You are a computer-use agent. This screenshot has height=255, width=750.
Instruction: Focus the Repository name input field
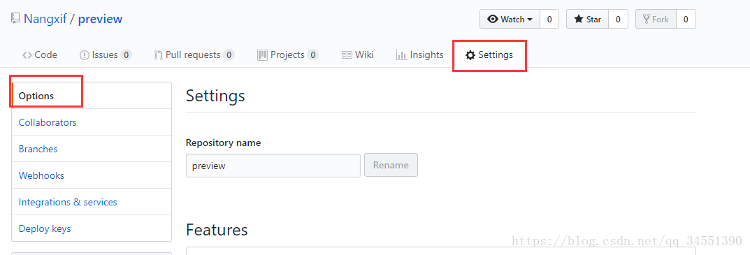coord(273,166)
